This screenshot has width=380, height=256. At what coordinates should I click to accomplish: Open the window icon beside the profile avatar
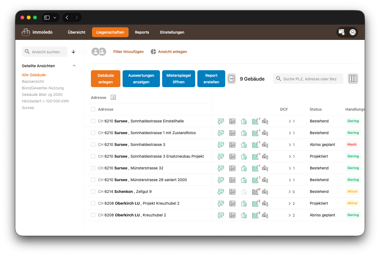(x=342, y=32)
